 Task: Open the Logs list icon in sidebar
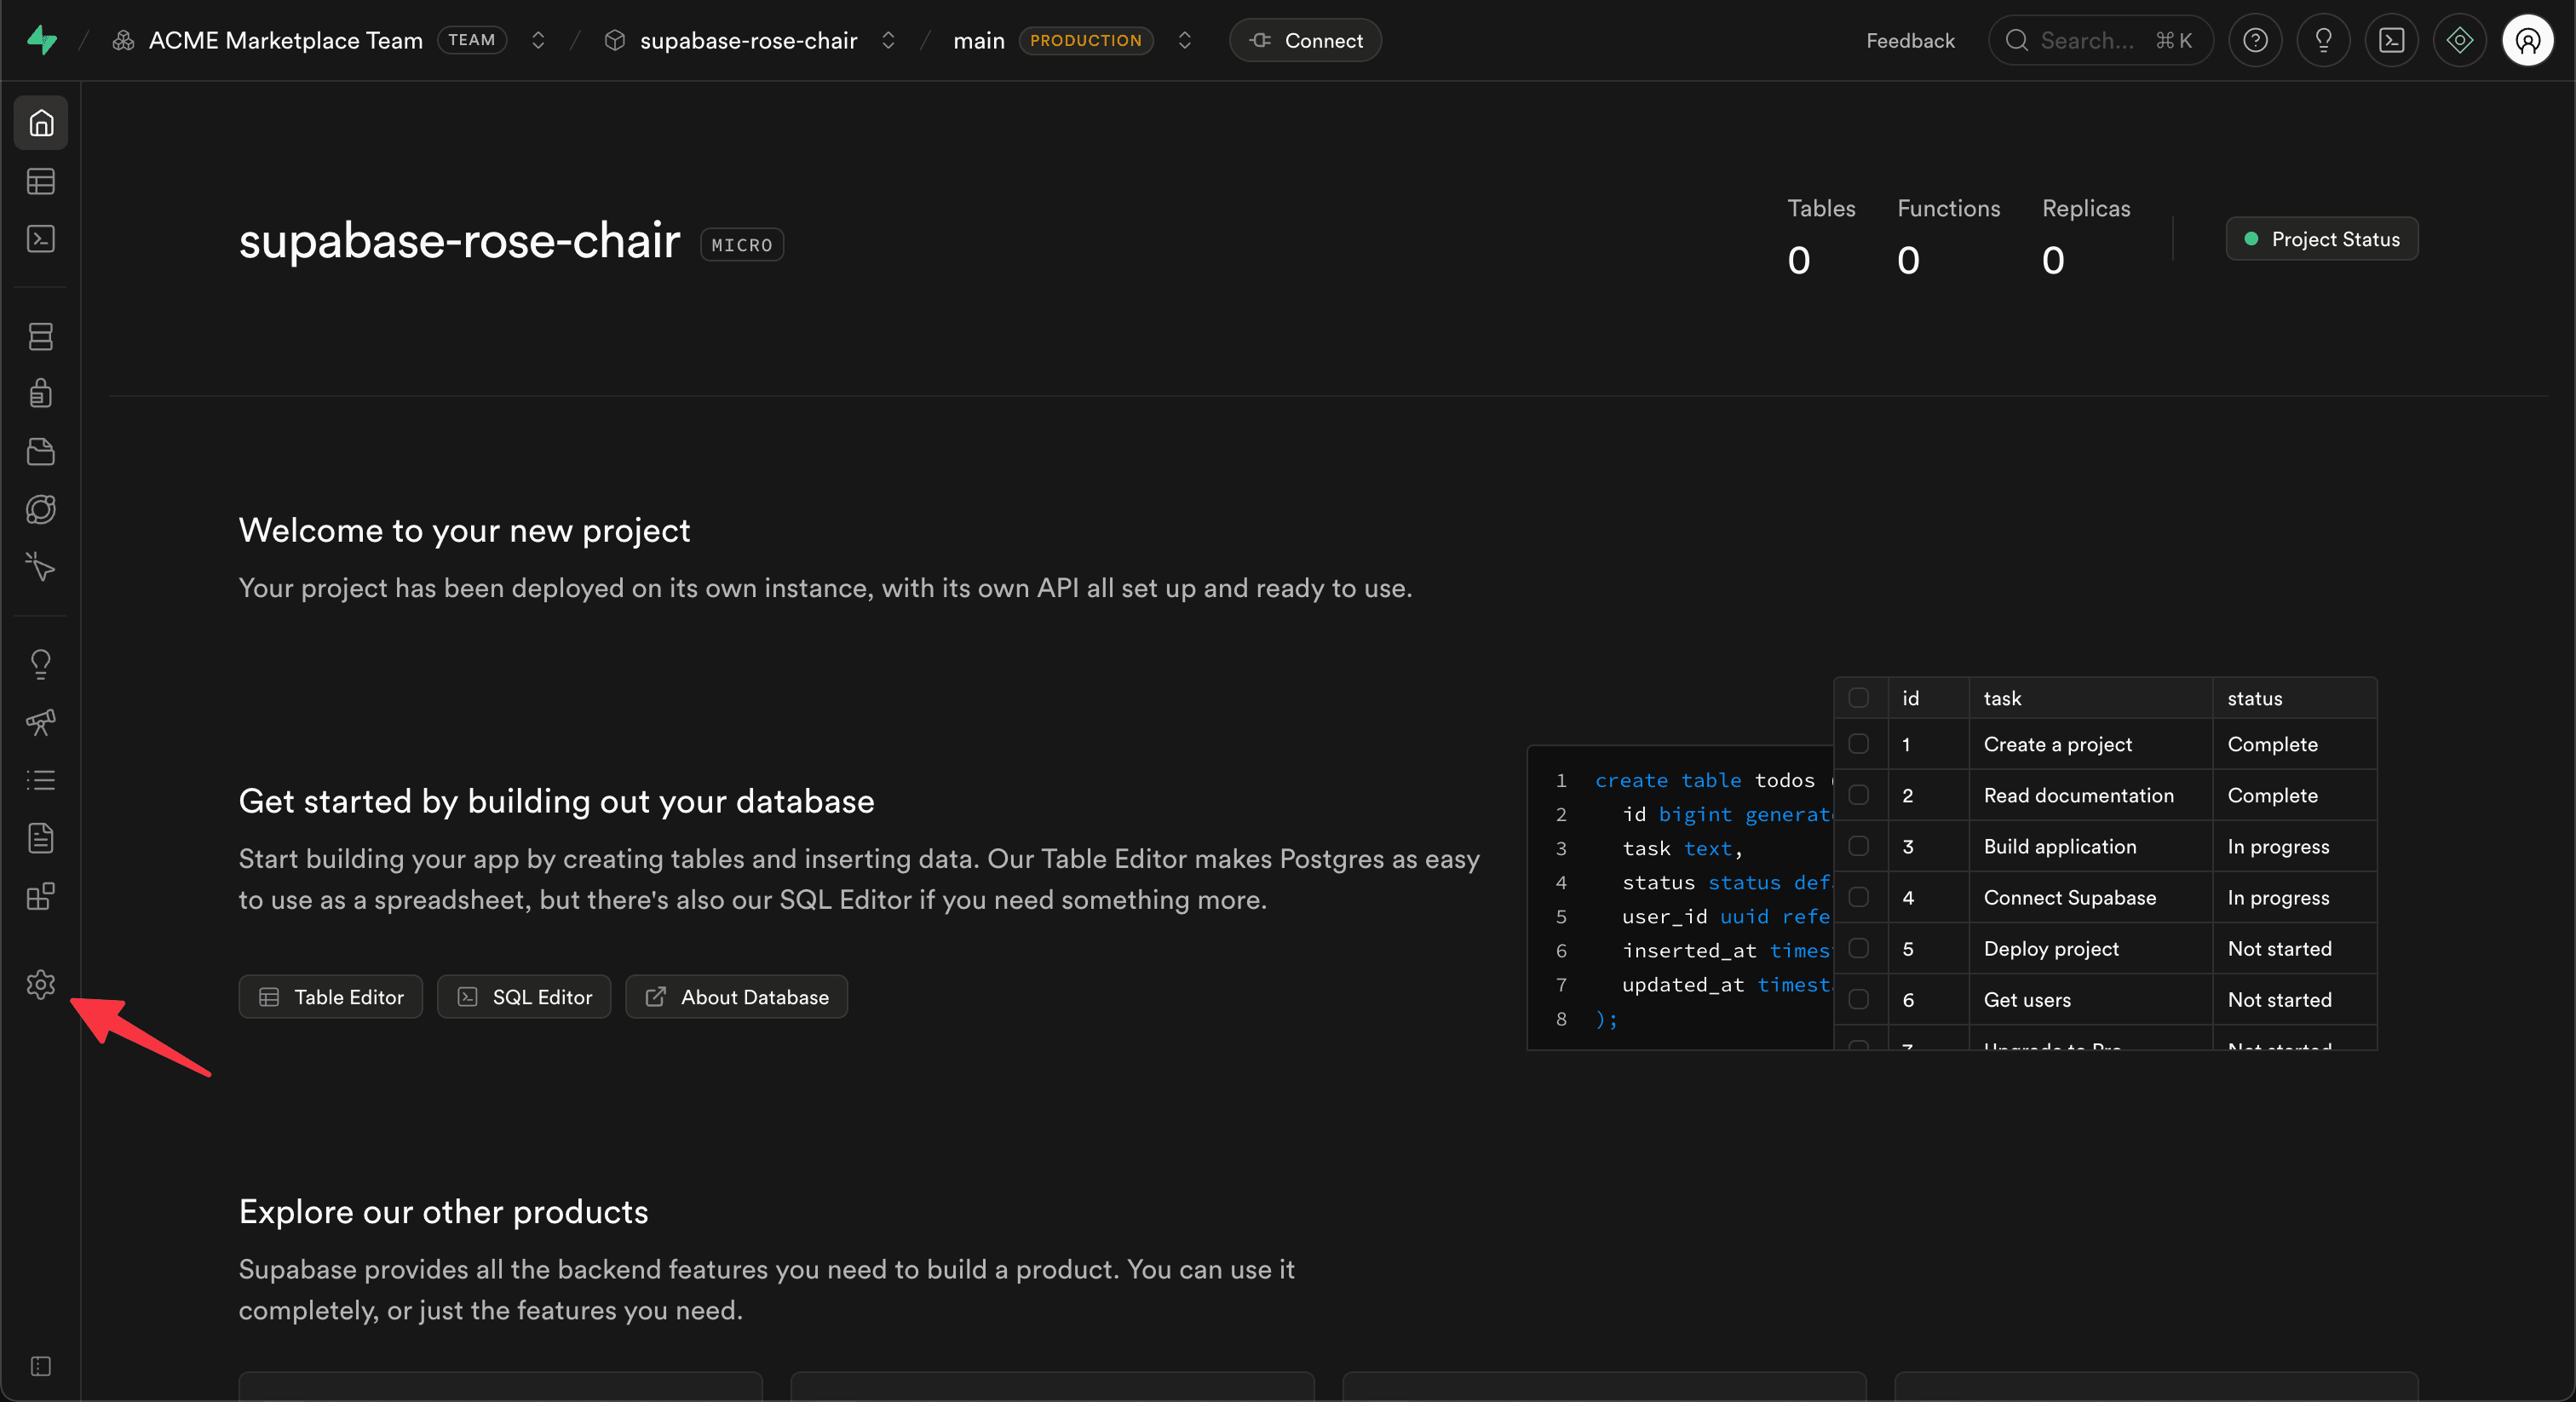click(41, 780)
